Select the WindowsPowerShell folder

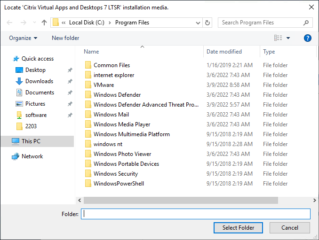coord(119,184)
